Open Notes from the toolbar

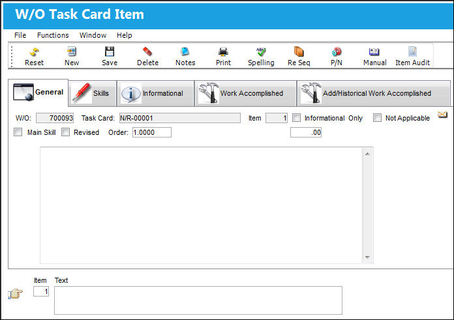coord(185,57)
